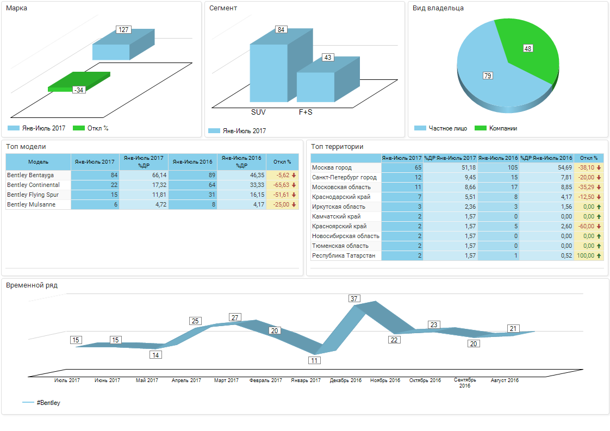
Task: Sort models table by Откл % header
Action: 282,162
